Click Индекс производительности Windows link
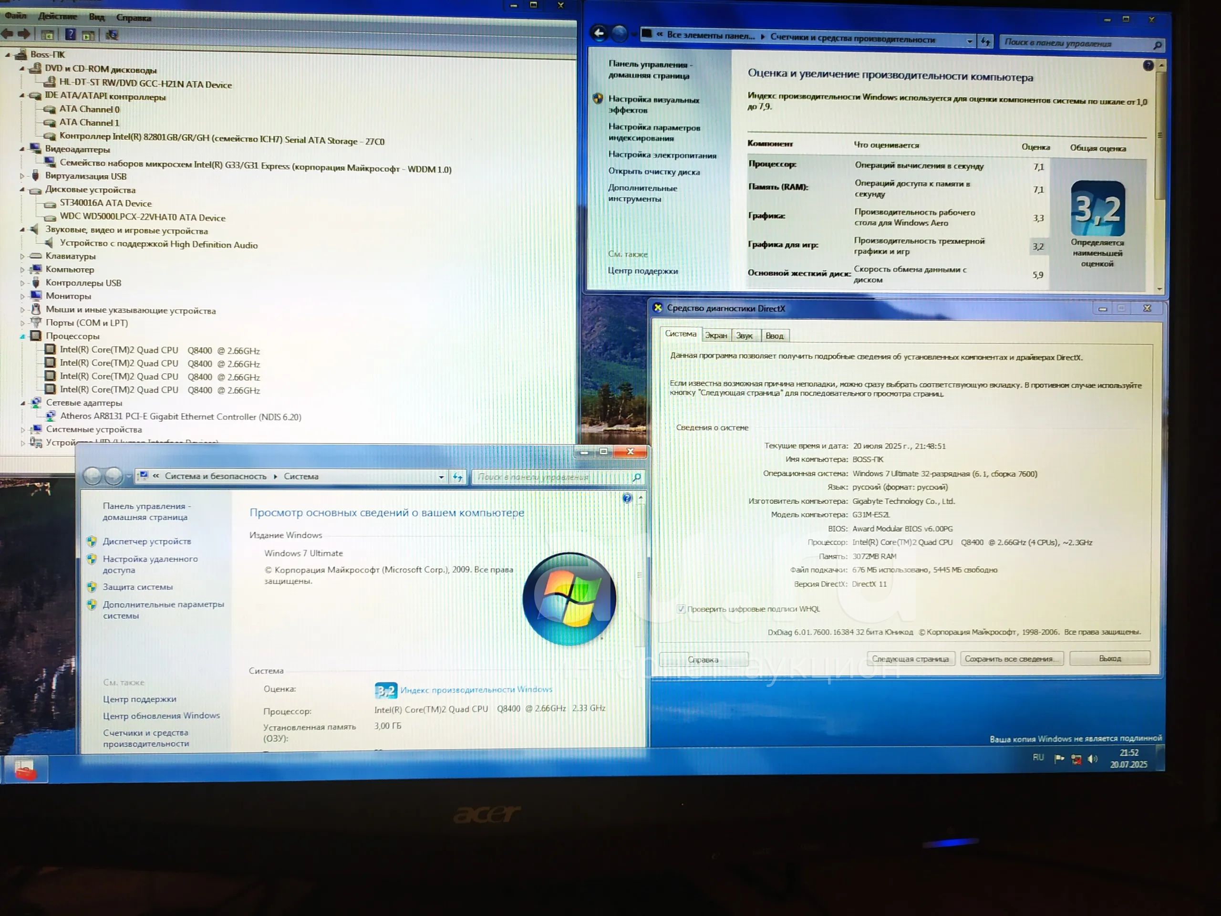1221x916 pixels. click(x=476, y=689)
